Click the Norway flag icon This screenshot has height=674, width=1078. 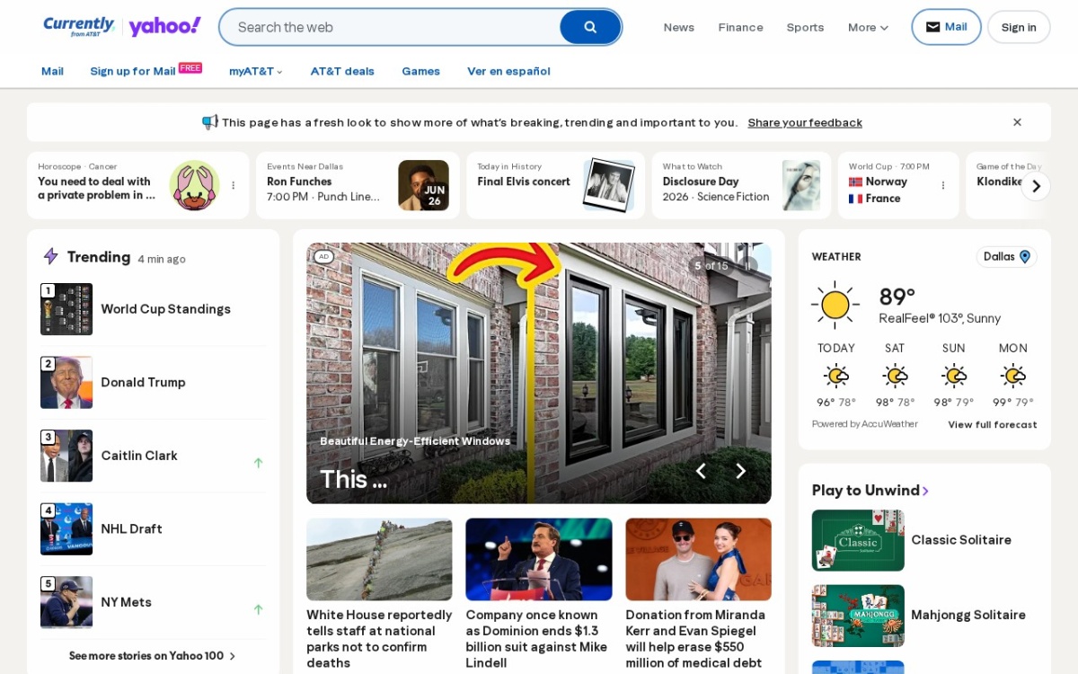(x=855, y=182)
